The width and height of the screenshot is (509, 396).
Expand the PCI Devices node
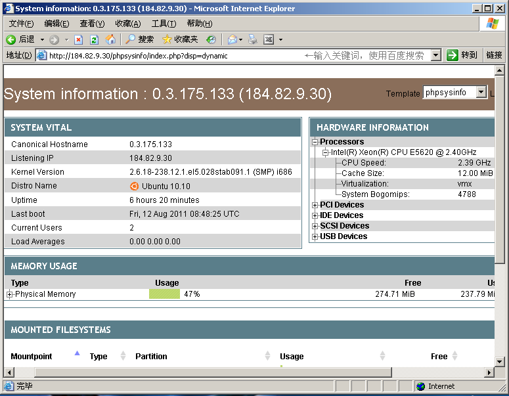(315, 205)
